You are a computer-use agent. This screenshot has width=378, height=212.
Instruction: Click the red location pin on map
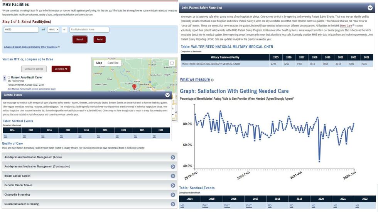pyautogui.click(x=134, y=87)
